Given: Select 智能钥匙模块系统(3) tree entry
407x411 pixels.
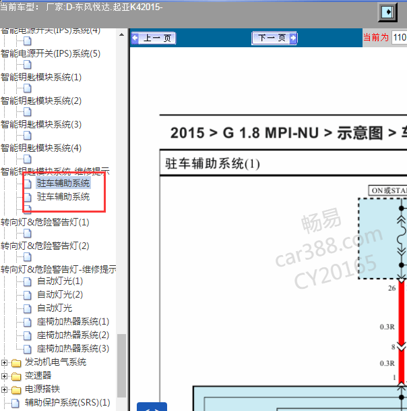Looking at the screenshot, I should click(x=41, y=124).
